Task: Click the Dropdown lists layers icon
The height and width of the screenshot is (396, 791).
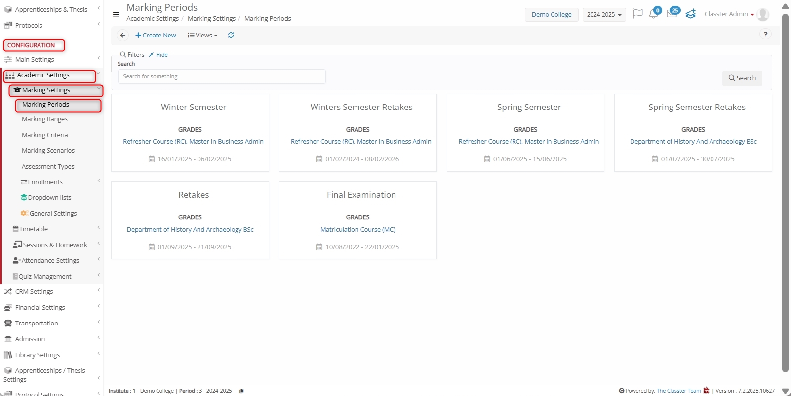Action: [x=24, y=198]
